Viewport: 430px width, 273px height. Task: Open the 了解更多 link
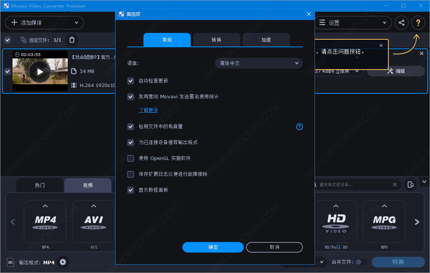(x=148, y=110)
